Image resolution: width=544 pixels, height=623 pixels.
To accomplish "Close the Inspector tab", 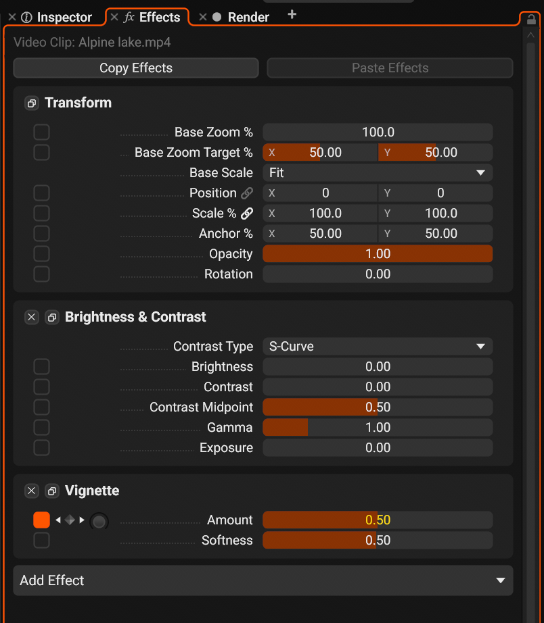I will pyautogui.click(x=12, y=17).
